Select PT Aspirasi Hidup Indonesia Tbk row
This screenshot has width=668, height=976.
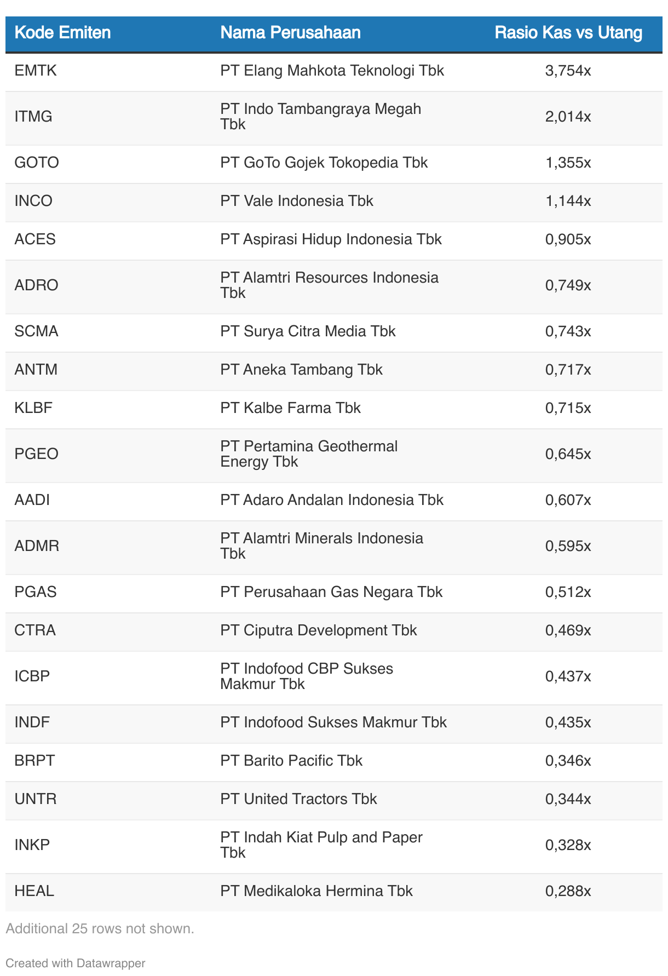(x=331, y=239)
